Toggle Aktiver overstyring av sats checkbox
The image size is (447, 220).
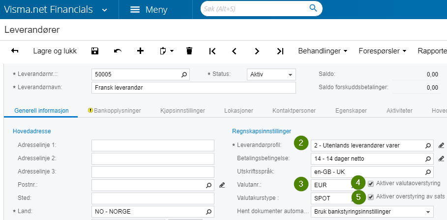(371, 196)
